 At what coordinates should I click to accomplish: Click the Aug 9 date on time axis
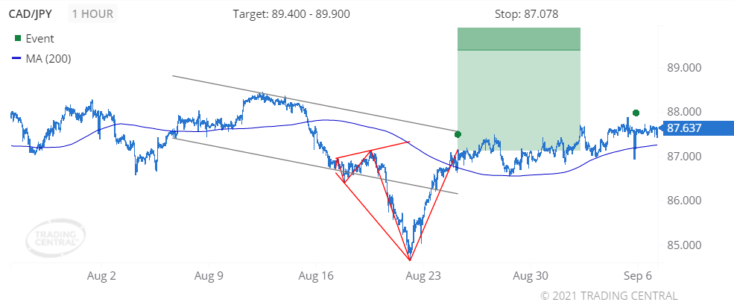coord(209,275)
